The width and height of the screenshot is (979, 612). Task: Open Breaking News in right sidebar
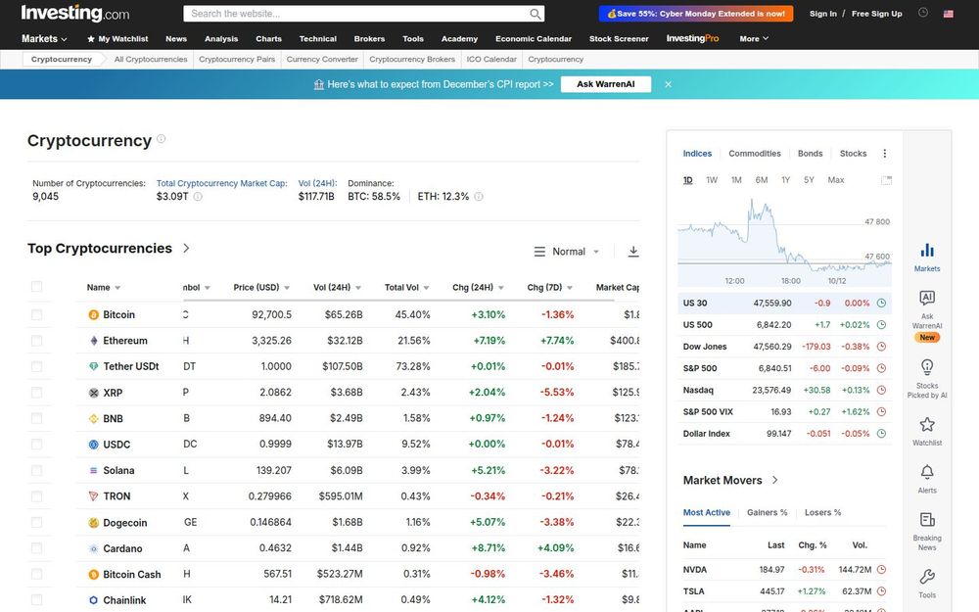pyautogui.click(x=927, y=532)
